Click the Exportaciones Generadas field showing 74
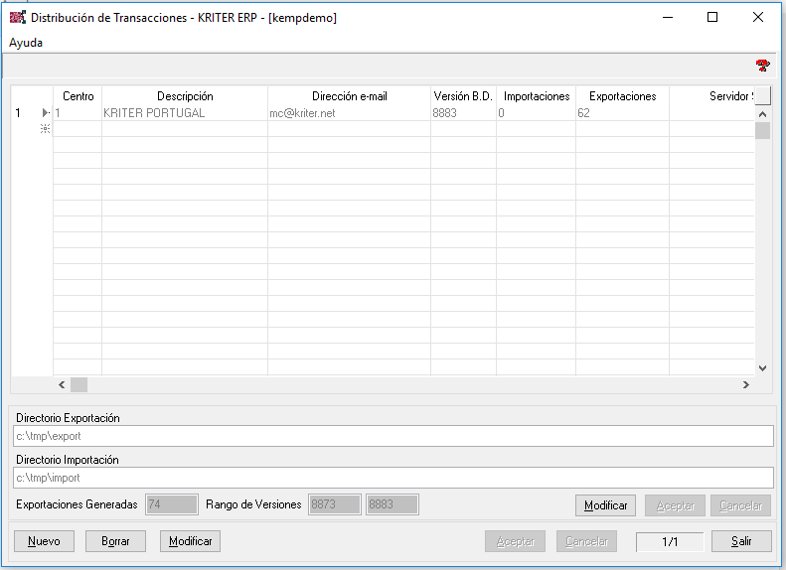 [x=172, y=504]
